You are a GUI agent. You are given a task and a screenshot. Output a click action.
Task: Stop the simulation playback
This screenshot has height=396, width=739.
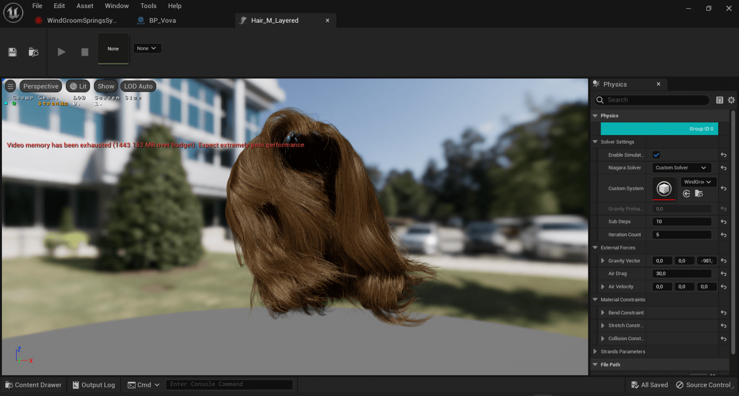click(x=85, y=52)
